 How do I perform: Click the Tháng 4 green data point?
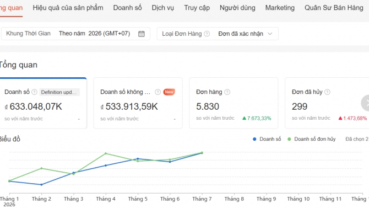[106, 153]
